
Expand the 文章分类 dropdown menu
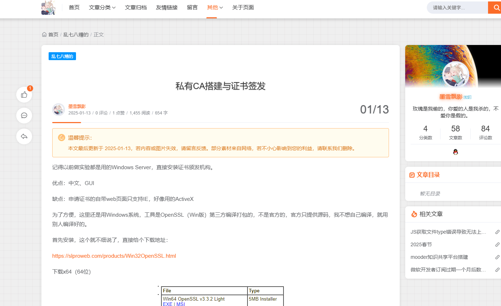(x=102, y=8)
